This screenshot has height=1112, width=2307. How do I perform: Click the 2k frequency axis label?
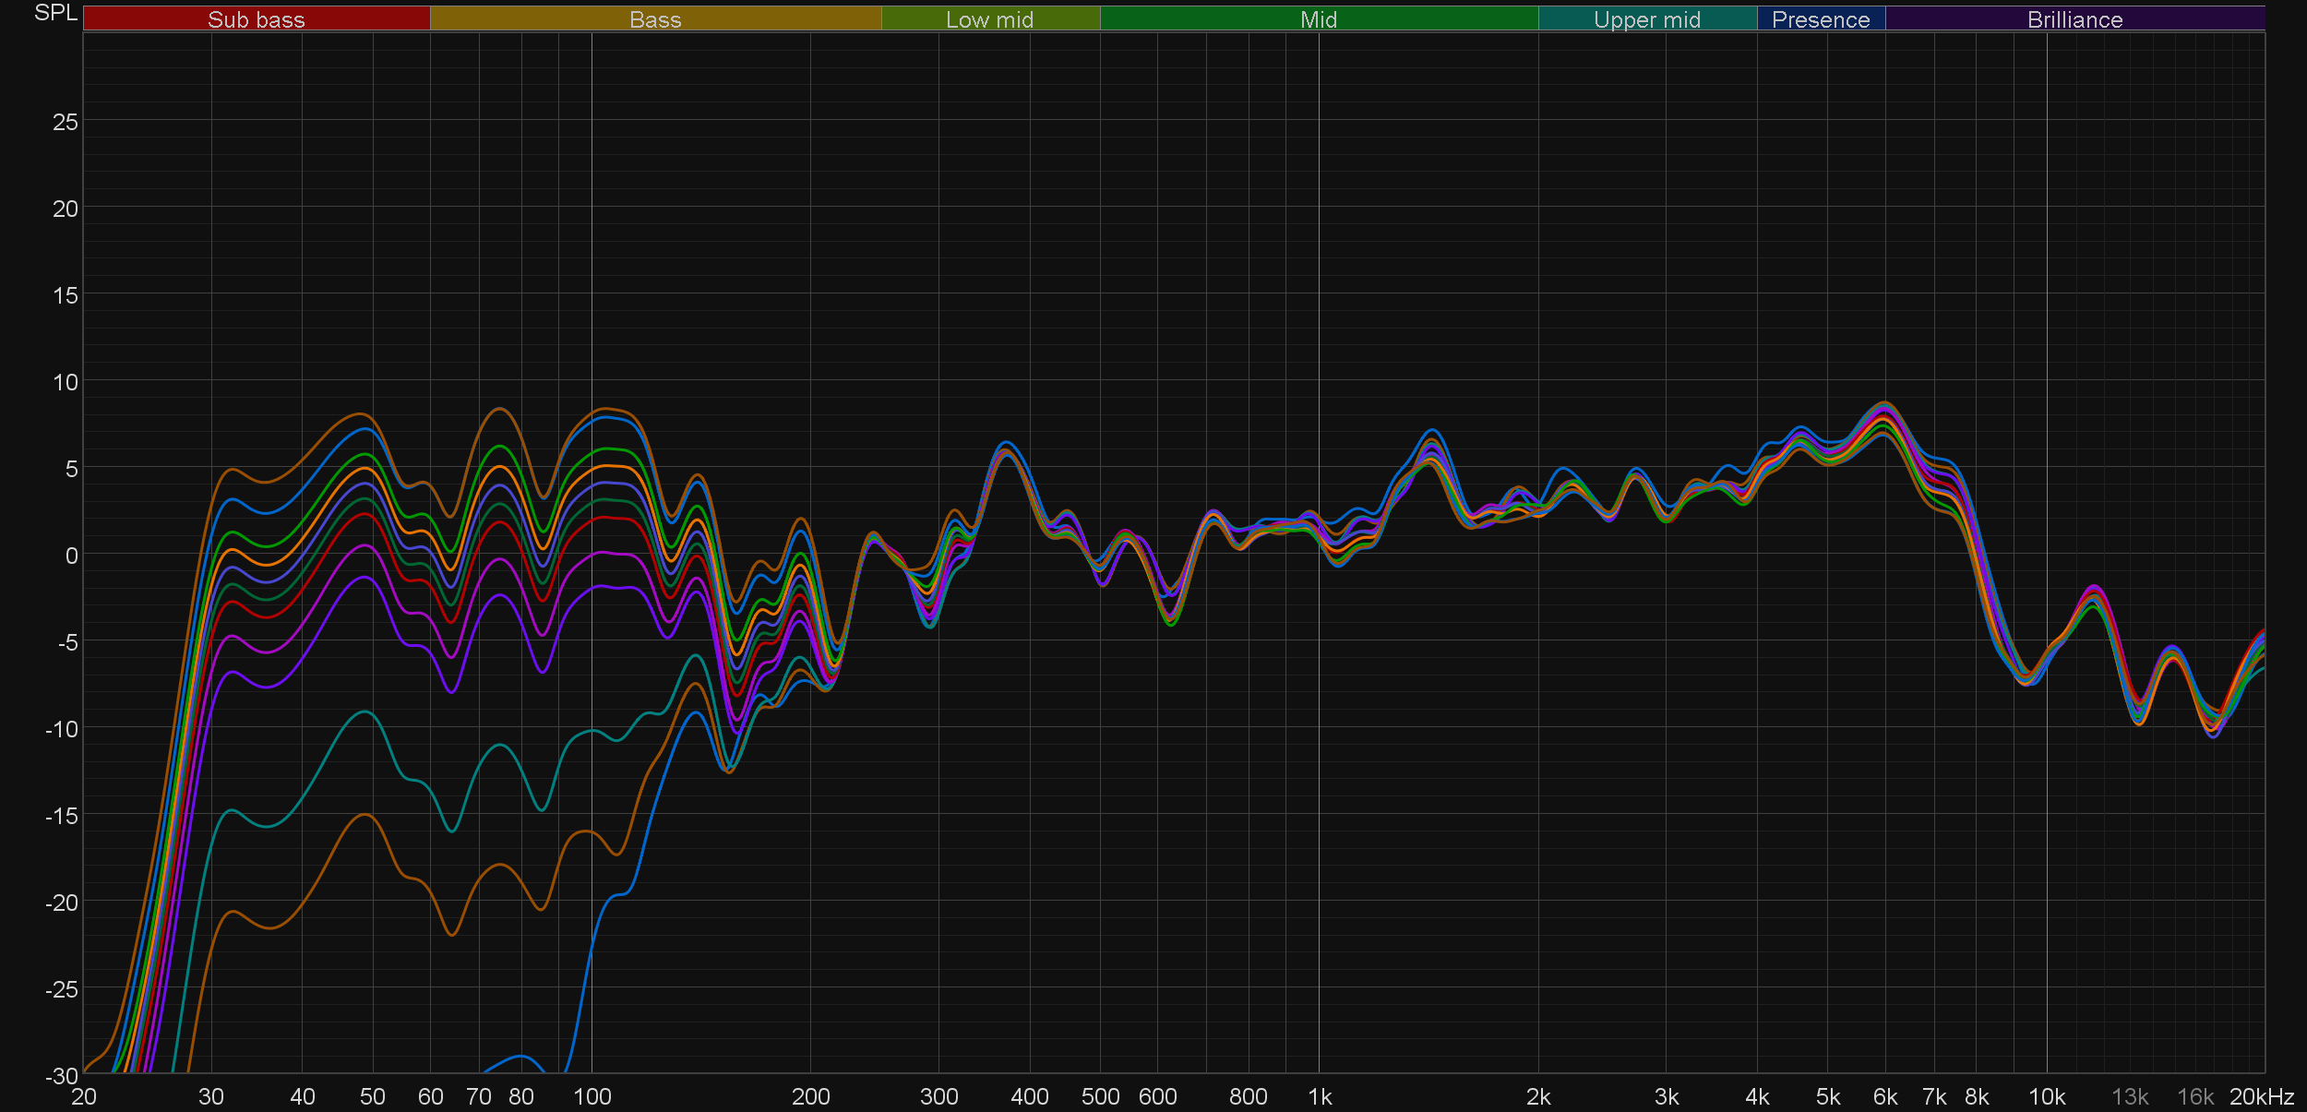click(1537, 1097)
